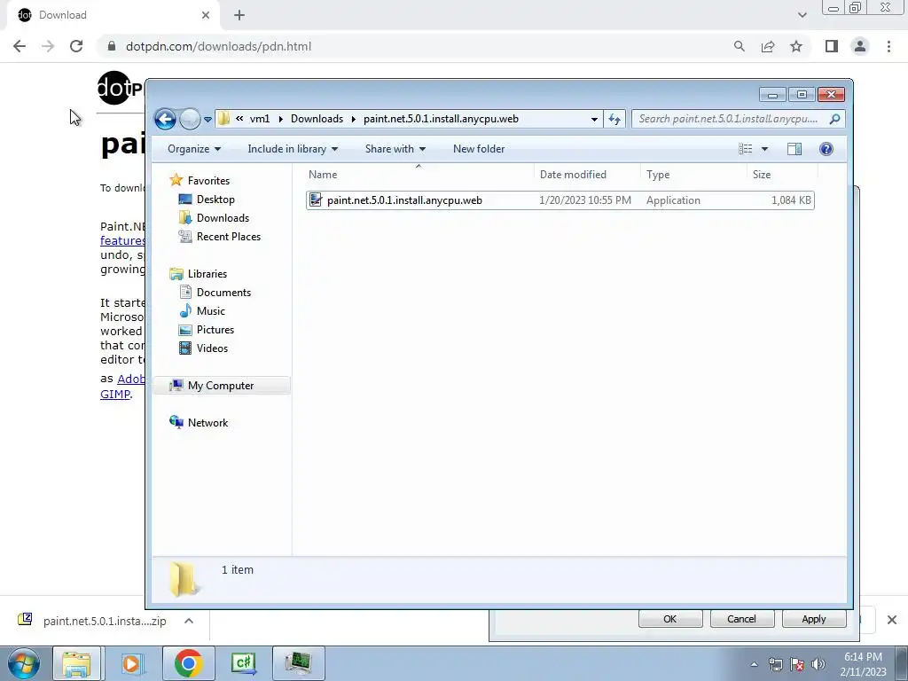Toggle Chrome side panel icon
Image resolution: width=908 pixels, height=681 pixels.
tap(832, 46)
